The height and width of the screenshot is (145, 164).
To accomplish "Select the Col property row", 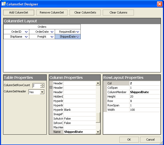I will (134, 83).
